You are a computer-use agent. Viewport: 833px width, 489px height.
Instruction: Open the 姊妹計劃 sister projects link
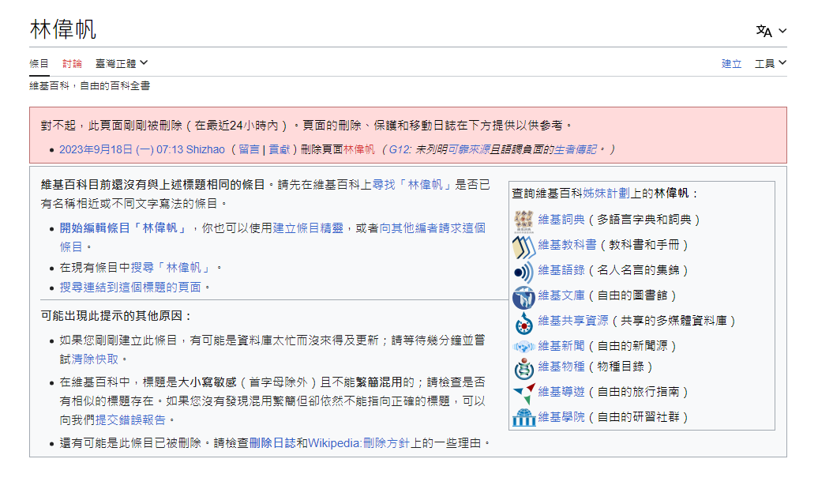pos(606,193)
